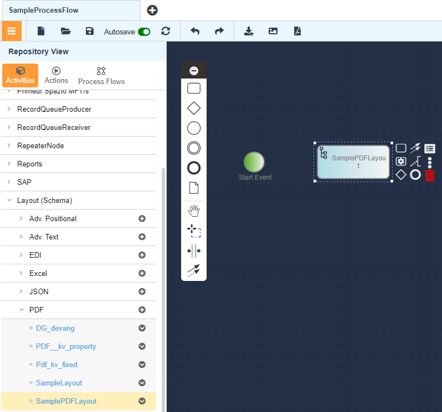Expand the EDI node

[x=22, y=255]
